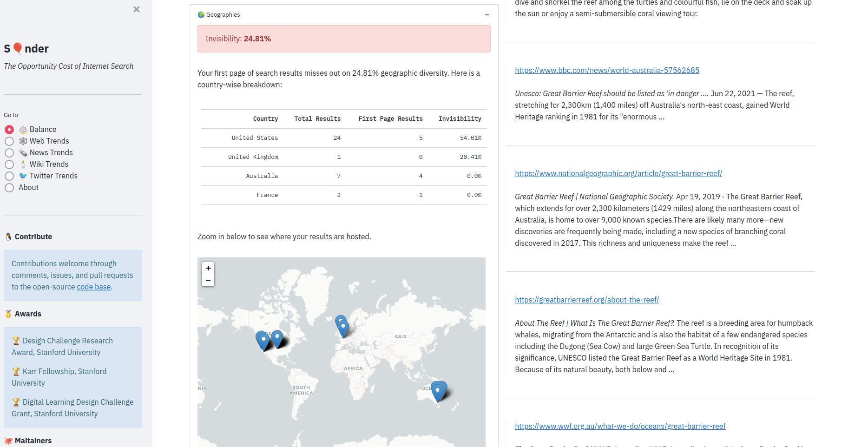Click the map marker over Europe
The image size is (848, 447).
[x=342, y=327]
